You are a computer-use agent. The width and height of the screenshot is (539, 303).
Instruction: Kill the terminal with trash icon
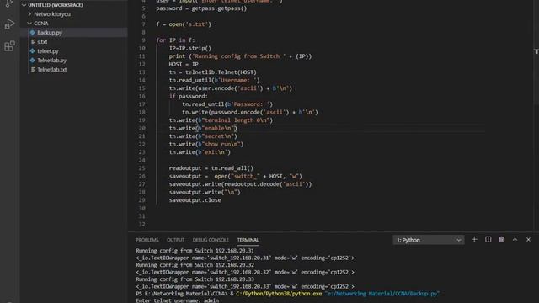pos(501,240)
